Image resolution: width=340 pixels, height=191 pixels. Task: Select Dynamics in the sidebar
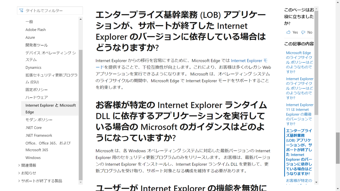33,67
